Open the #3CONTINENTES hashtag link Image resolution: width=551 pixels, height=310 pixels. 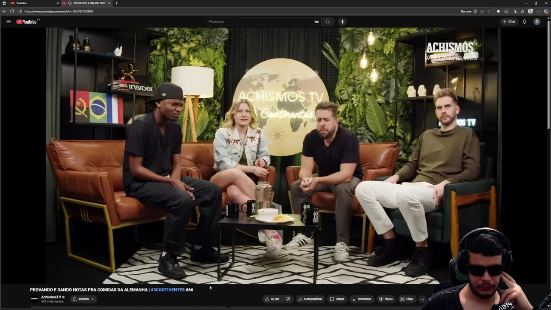(167, 290)
